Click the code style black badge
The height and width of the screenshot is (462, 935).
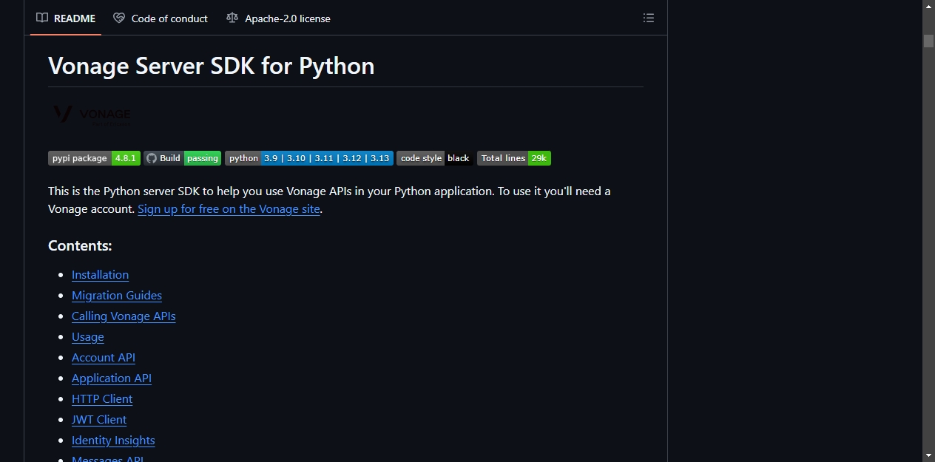435,158
